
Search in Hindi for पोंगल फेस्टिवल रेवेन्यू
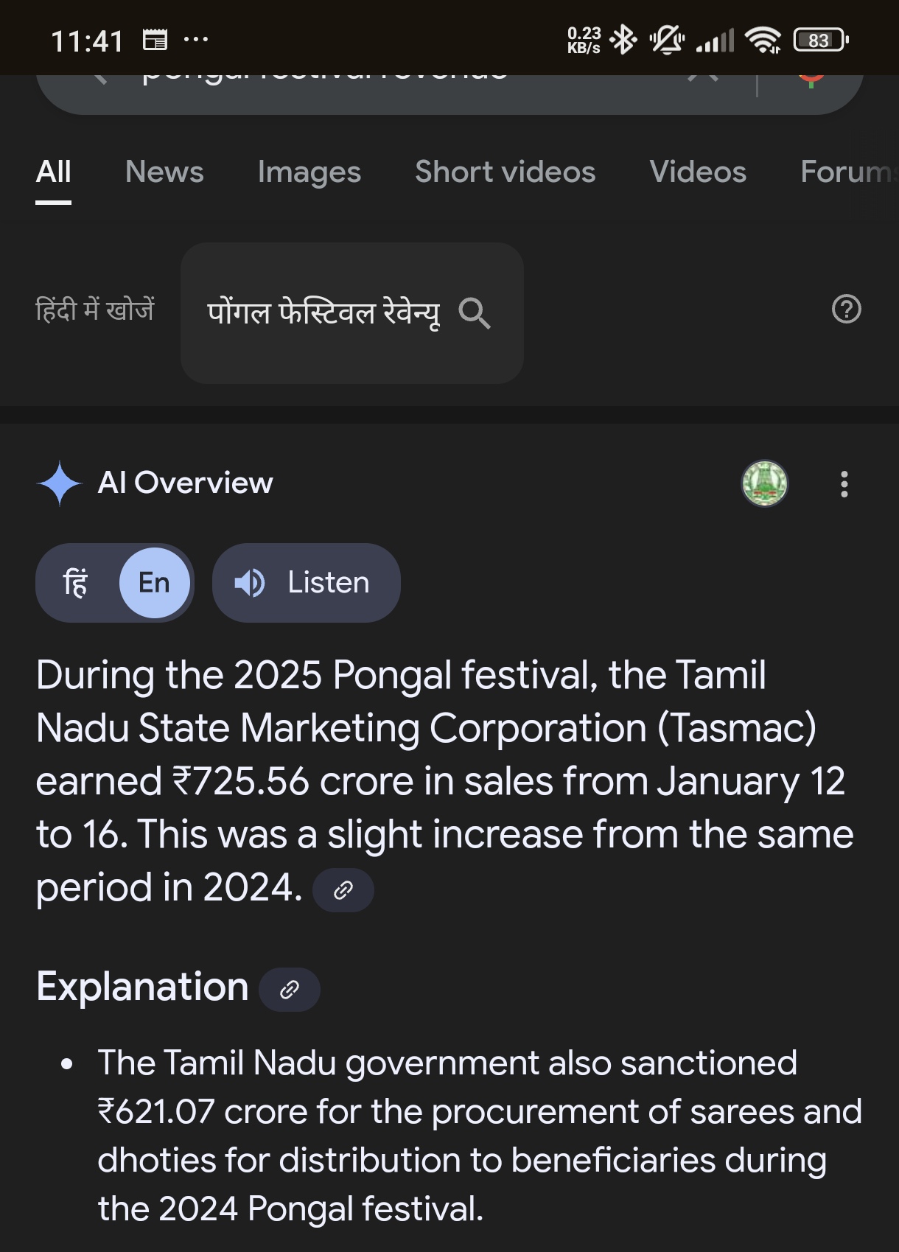coord(352,313)
